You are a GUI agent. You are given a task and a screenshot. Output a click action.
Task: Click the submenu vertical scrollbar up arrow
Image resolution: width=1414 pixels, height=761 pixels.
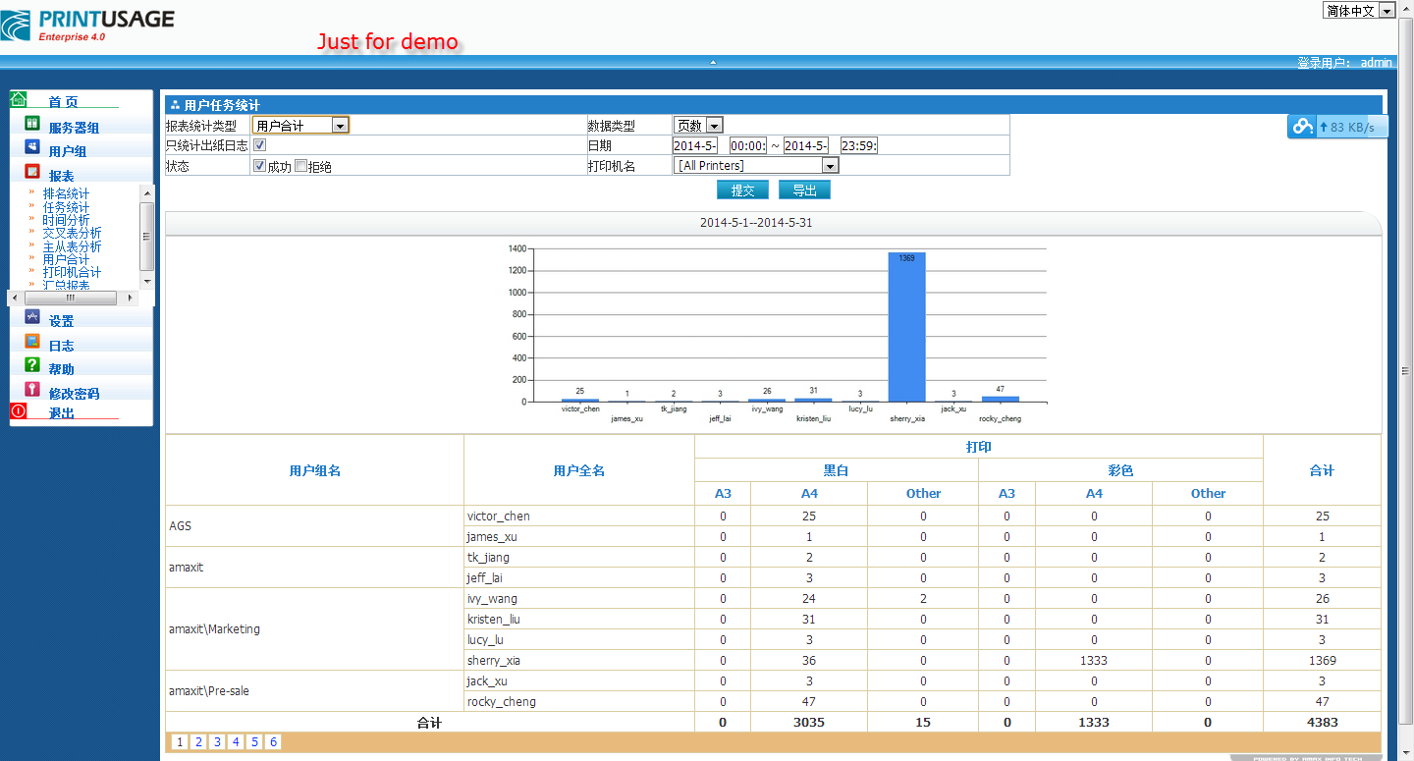coord(147,192)
